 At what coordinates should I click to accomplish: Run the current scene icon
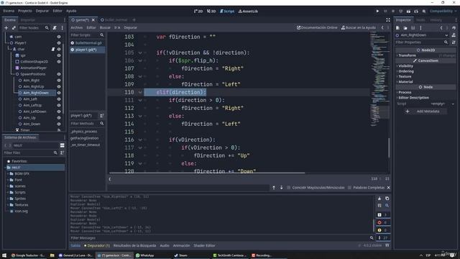tap(408, 12)
